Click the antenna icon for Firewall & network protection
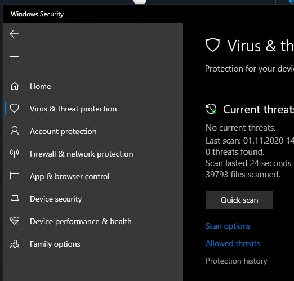Screen dimensions: 294x281 [15, 153]
